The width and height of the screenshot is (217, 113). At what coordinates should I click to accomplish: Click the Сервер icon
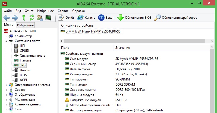[x=11, y=90]
